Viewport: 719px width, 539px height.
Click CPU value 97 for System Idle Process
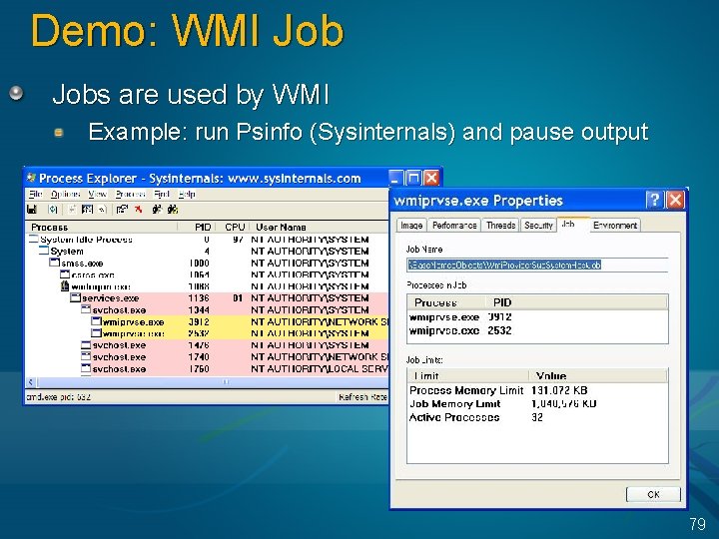(x=238, y=239)
